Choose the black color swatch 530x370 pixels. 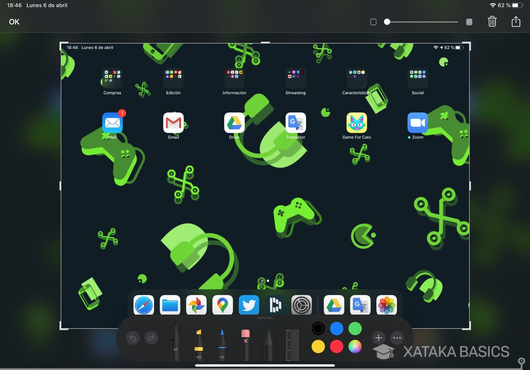318,329
